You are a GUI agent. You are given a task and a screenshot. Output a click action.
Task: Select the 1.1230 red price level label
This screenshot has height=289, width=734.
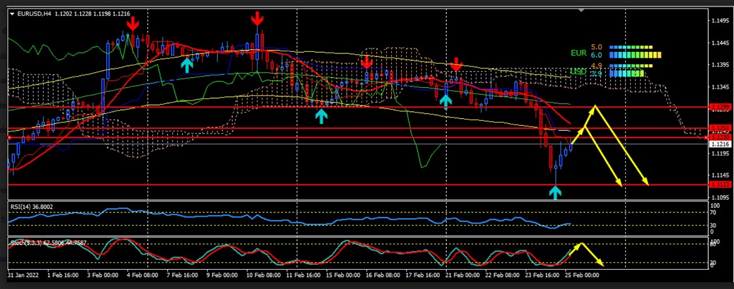[x=720, y=137]
